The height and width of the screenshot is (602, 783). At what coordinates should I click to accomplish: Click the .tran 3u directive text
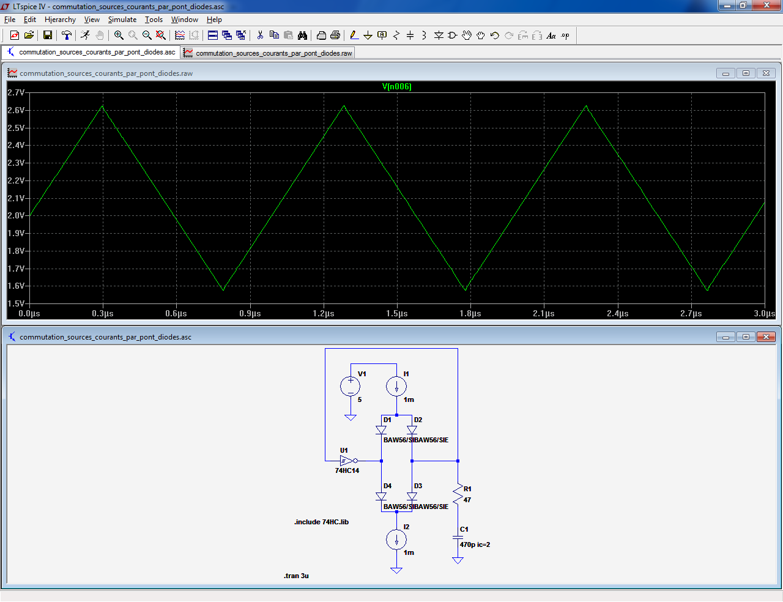[296, 576]
